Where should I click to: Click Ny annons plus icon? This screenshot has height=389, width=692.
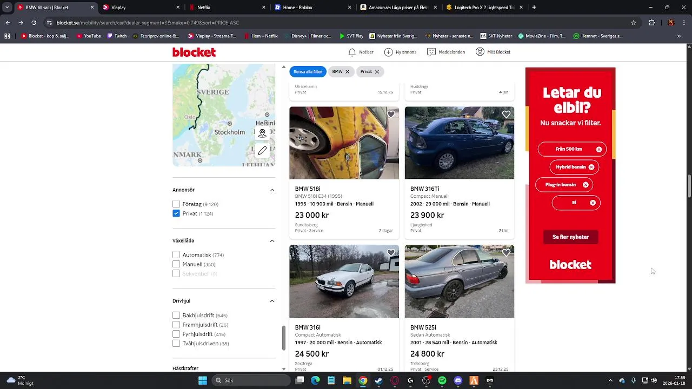[388, 52]
